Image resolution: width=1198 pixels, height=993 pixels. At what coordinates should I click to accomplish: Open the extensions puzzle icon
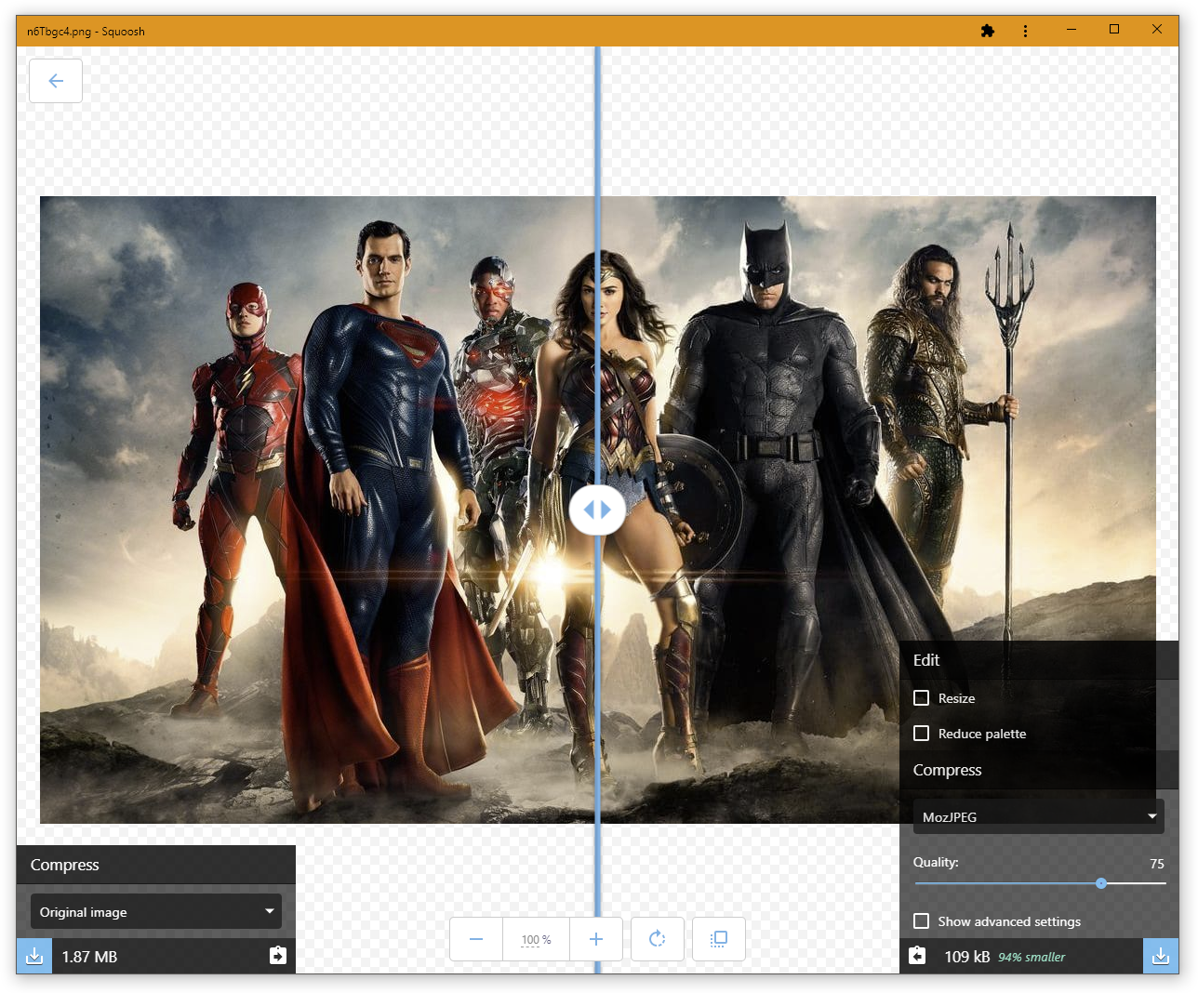click(988, 31)
